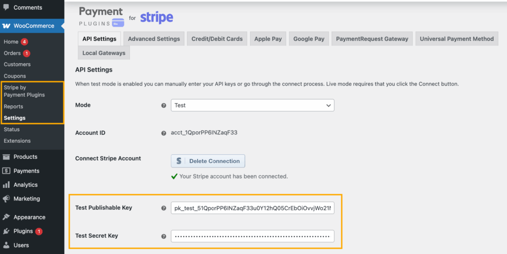507x254 pixels.
Task: Switch to the Google Pay tab
Action: click(x=309, y=39)
